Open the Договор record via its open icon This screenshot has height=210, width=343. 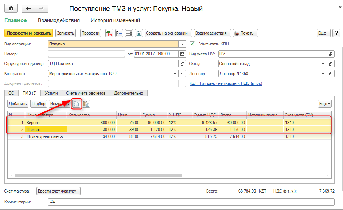tap(331, 74)
